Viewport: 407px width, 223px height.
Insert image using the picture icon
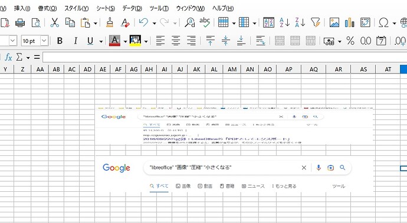point(334,23)
